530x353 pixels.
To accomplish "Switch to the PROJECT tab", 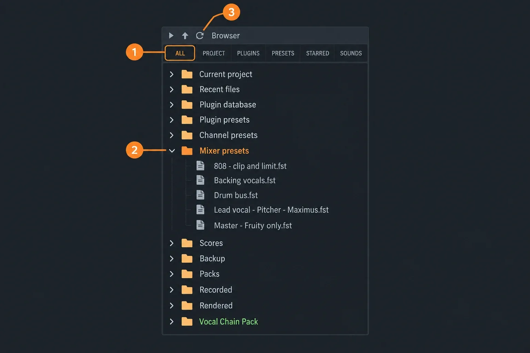I will (x=214, y=53).
